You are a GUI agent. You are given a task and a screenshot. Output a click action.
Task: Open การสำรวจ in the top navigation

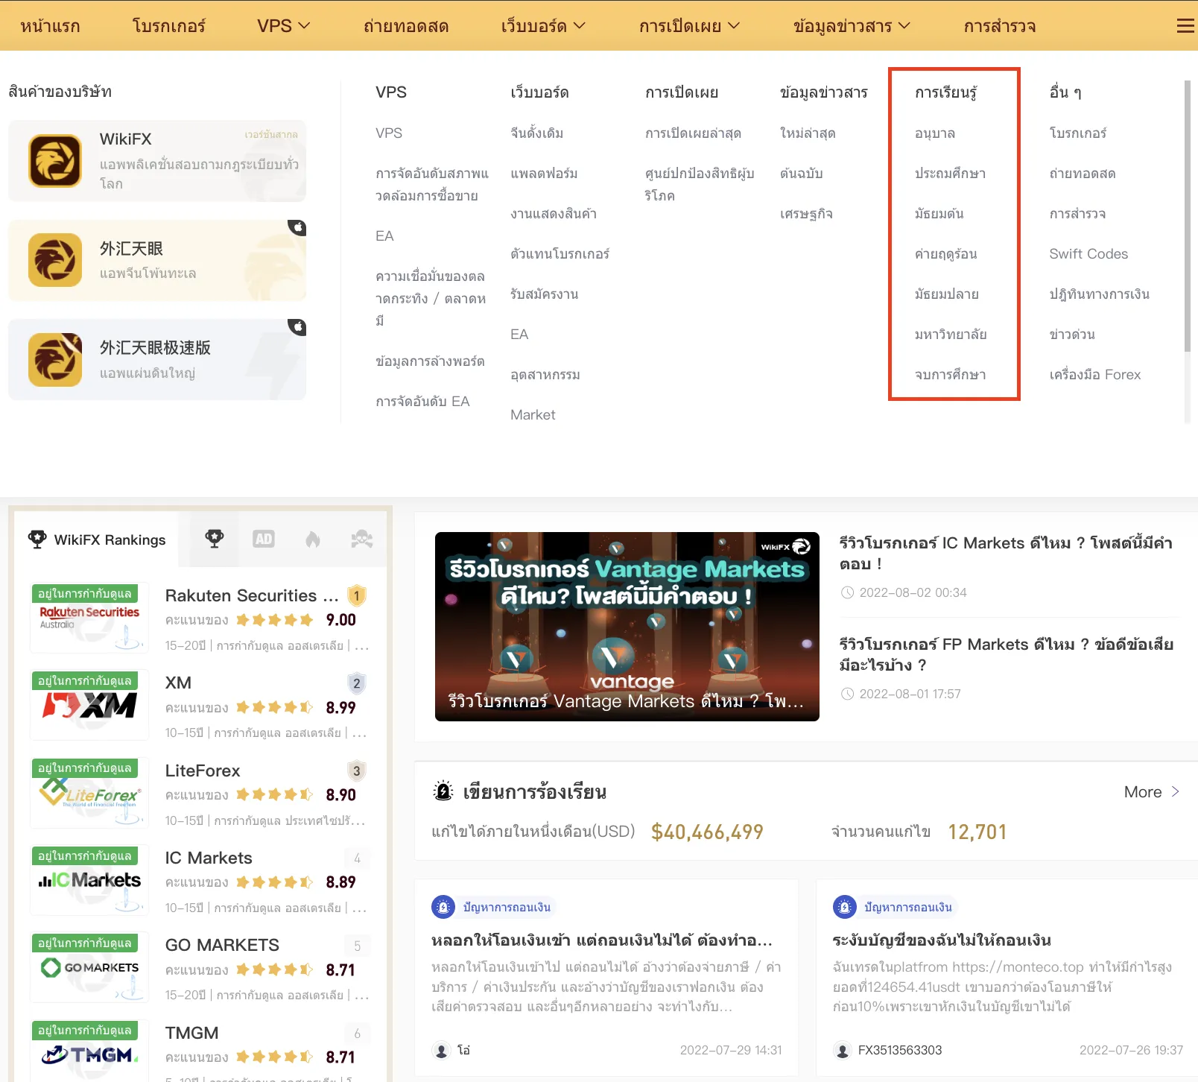click(1000, 26)
